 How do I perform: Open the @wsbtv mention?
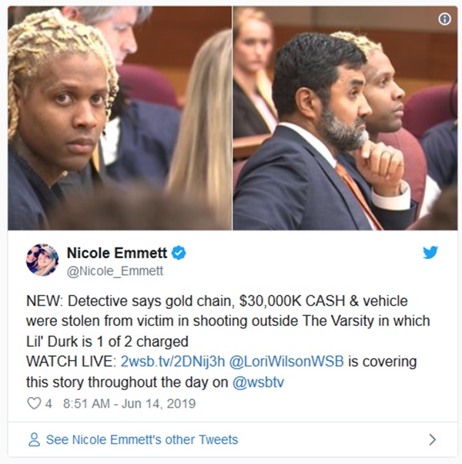tap(258, 382)
